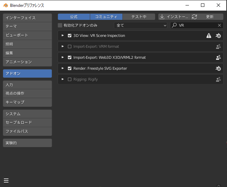Toggle the 公式 support filter
Screen dimensions: 227x187
click(74, 17)
